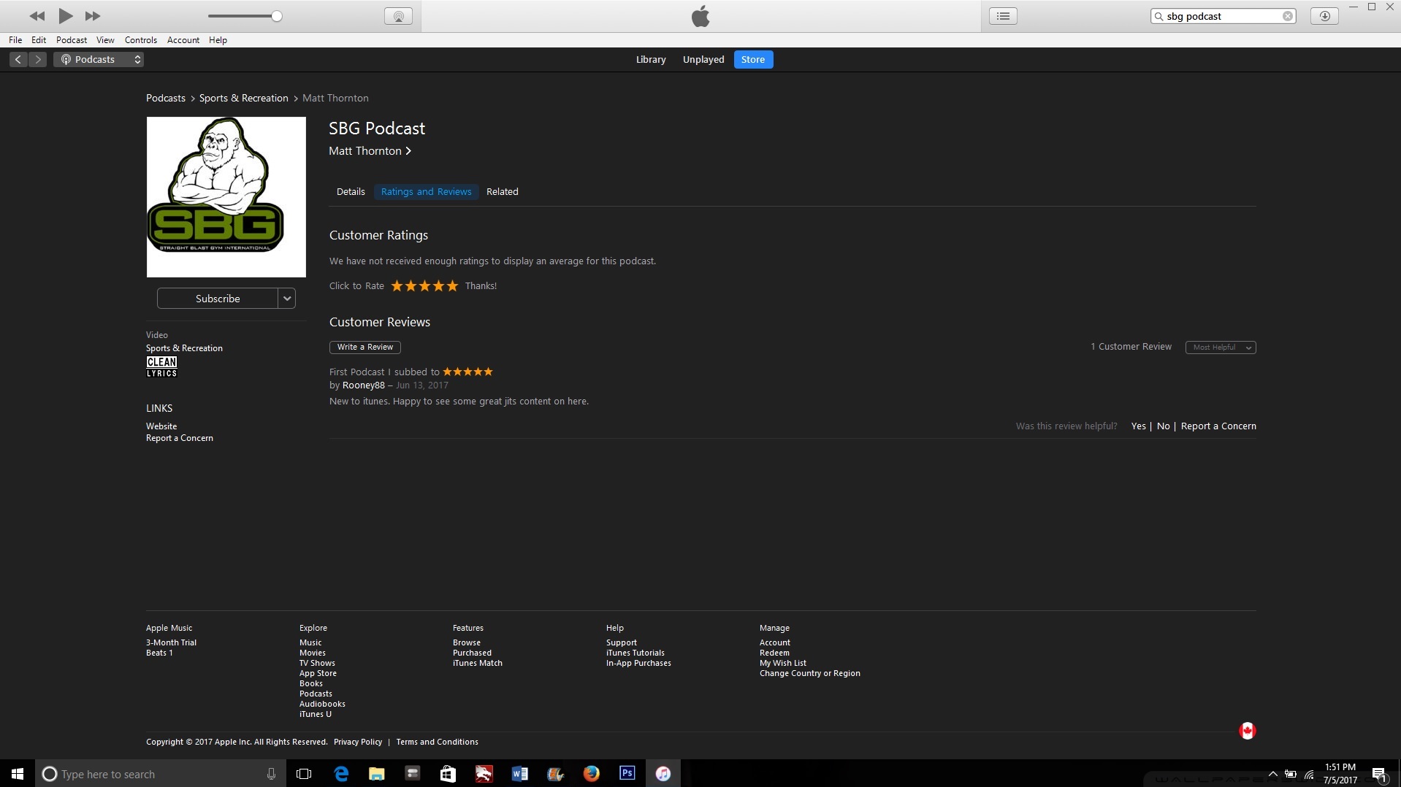Open the Edit menu

[39, 40]
